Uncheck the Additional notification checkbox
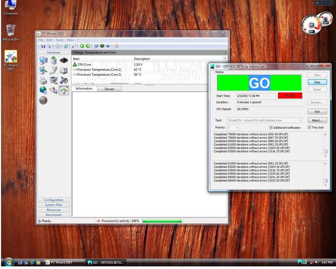This screenshot has height=269, width=336. (271, 127)
